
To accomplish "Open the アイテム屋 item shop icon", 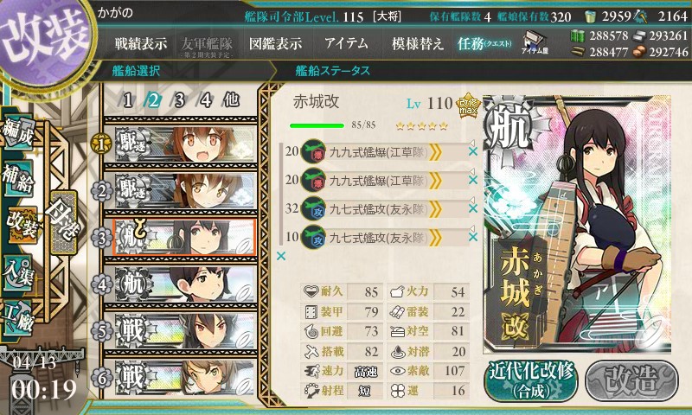I will 535,42.
